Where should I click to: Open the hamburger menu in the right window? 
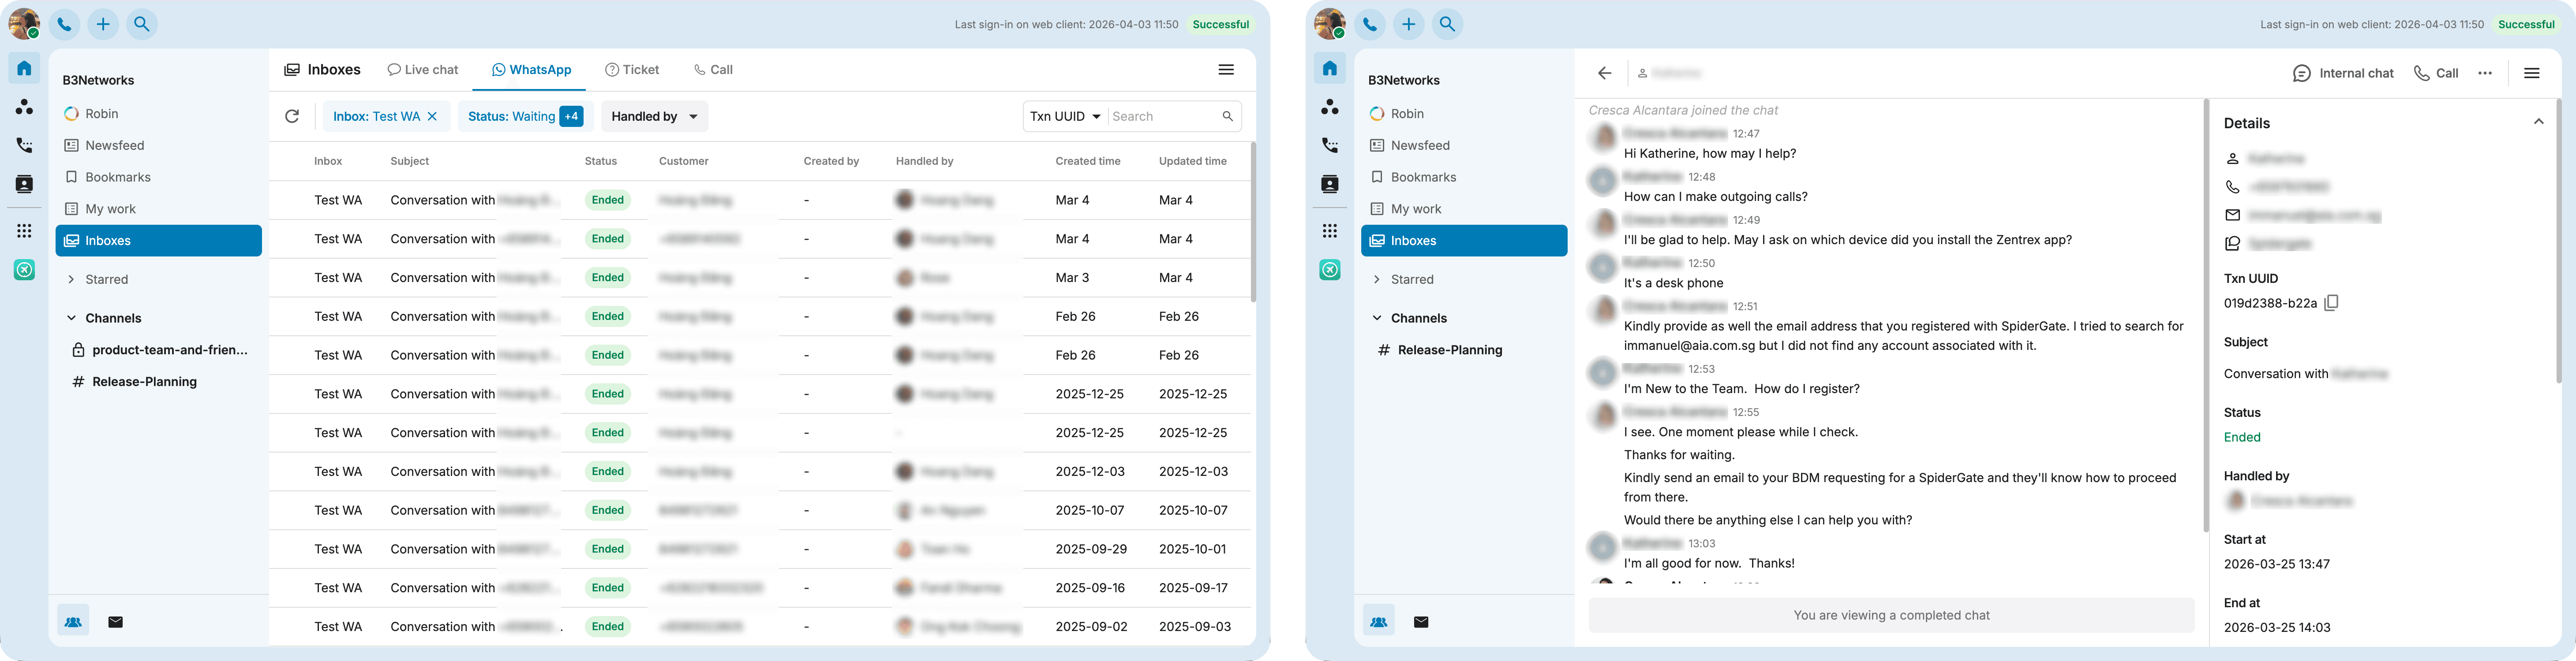tap(2532, 73)
